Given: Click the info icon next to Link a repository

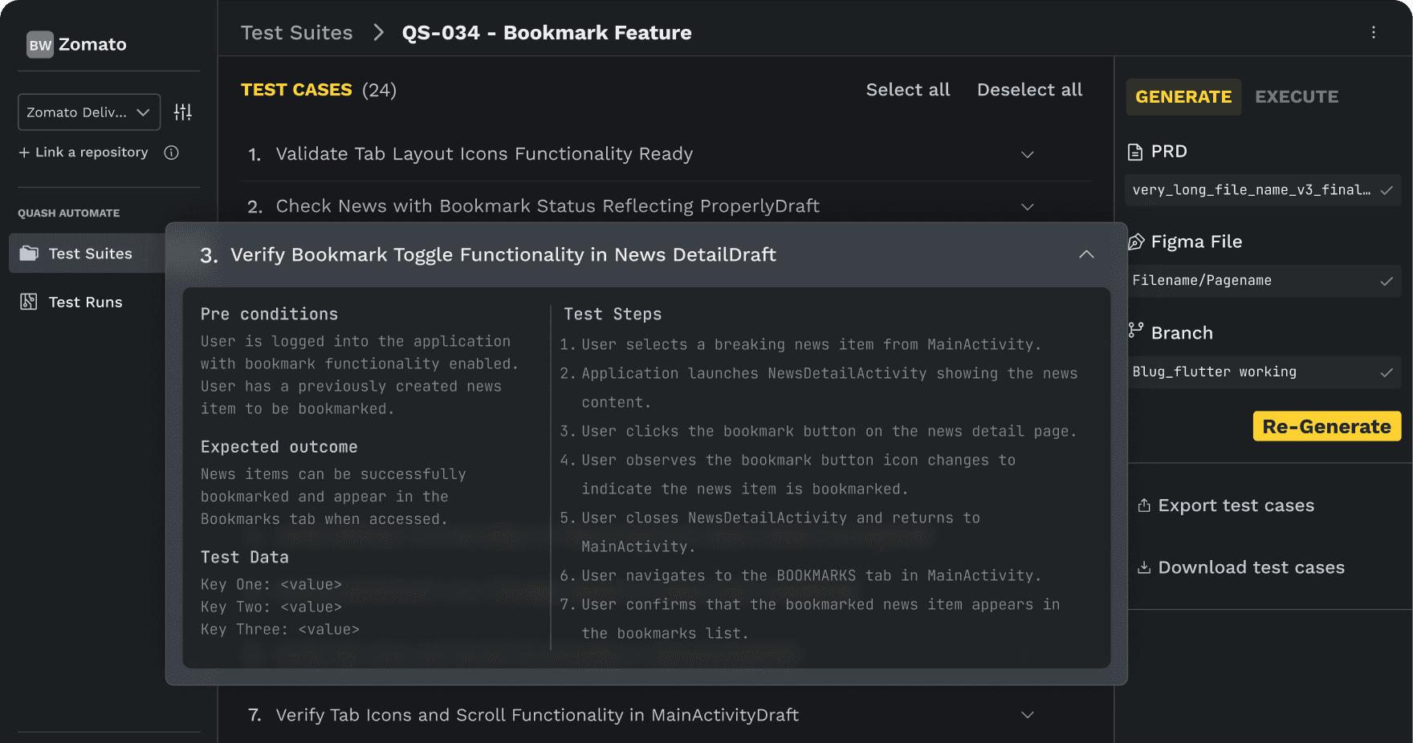Looking at the screenshot, I should (x=171, y=152).
